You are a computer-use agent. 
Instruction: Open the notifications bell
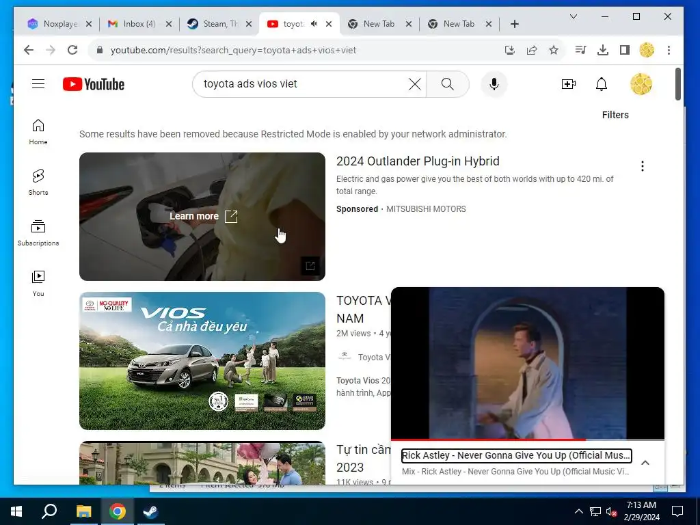602,84
